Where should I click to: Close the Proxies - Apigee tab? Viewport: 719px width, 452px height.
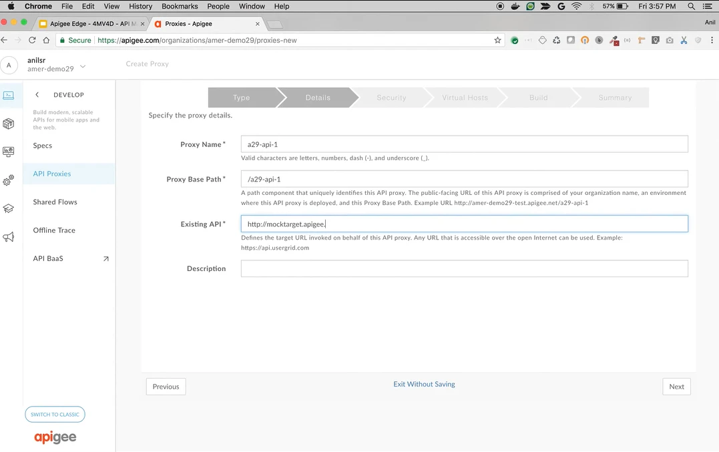click(257, 24)
